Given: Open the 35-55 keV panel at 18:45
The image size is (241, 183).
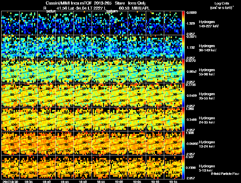Looking at the screenshot, I should (64, 95).
